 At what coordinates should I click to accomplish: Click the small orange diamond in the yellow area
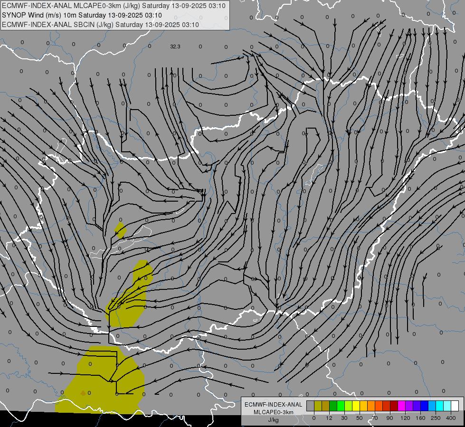click(83, 393)
